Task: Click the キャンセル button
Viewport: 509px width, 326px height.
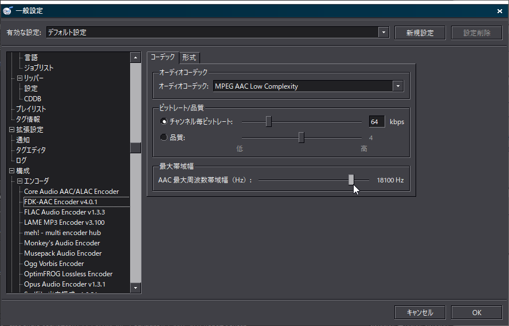Action: (420, 312)
